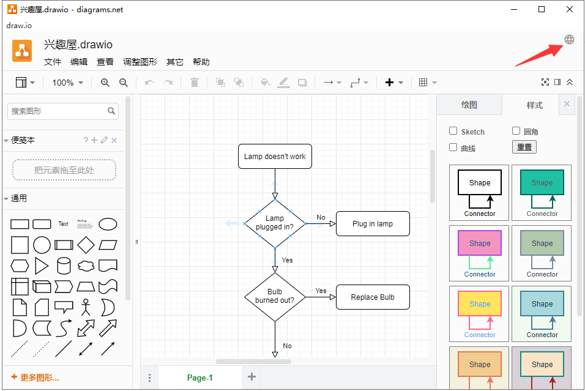Toggle the 曲线 curved checkbox
This screenshot has height=391, width=585.
(453, 147)
